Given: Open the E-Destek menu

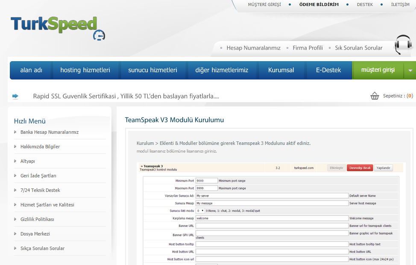Looking at the screenshot, I should [328, 70].
